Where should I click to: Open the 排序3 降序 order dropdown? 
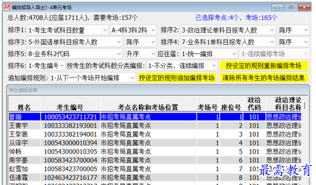point(141,42)
